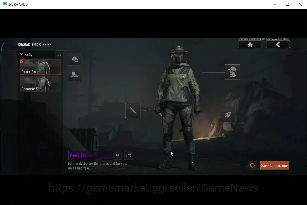Select the gloves equipment slot
Screen dimensions: 307x205
[x=228, y=115]
